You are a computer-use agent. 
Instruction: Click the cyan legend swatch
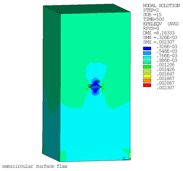(147, 58)
